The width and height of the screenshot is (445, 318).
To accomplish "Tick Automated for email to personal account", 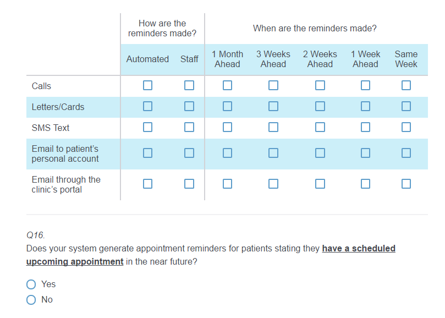I will click(147, 153).
